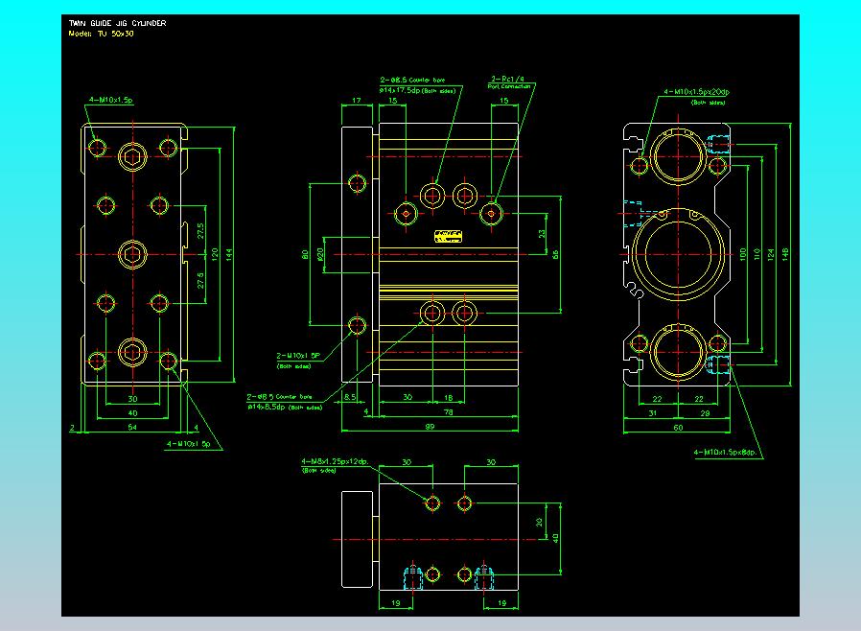This screenshot has height=631, width=861.
Task: Select the 2-Rc1/4 port connection annotation
Action: 508,80
